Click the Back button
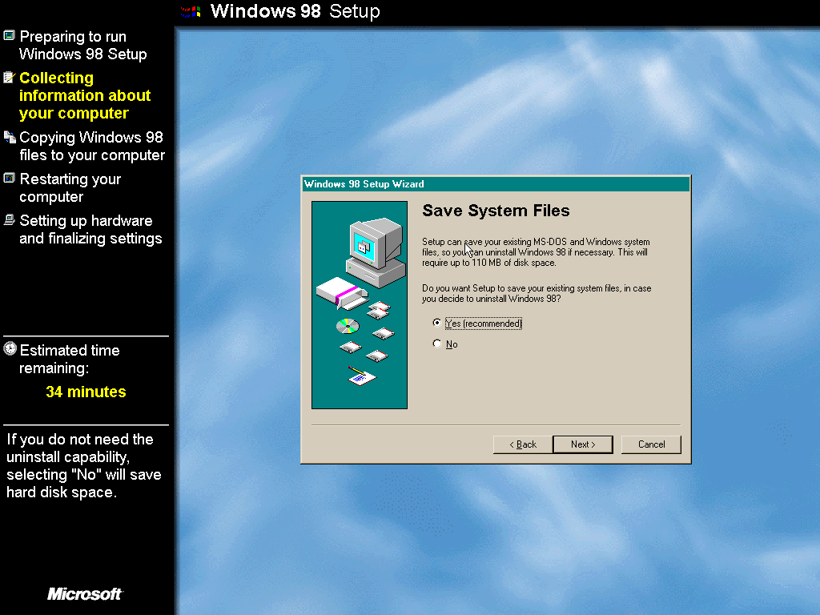This screenshot has width=820, height=615. tap(522, 444)
